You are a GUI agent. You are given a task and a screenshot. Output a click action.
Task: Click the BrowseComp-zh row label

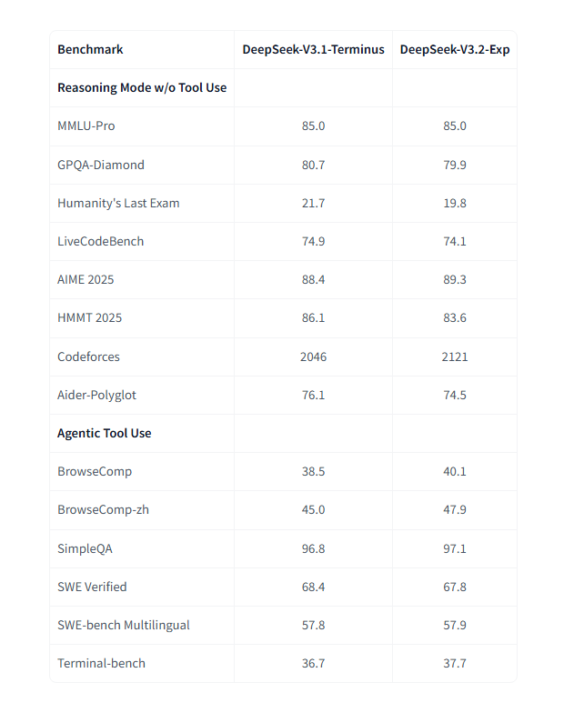point(104,509)
